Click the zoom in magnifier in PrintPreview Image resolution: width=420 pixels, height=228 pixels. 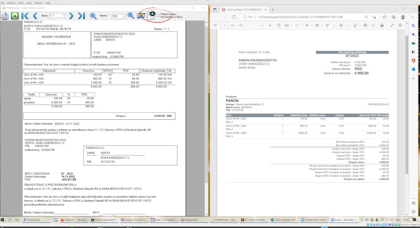click(131, 16)
